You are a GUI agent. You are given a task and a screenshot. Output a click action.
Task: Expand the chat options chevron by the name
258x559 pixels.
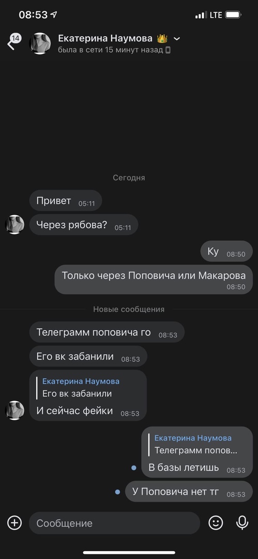177,38
